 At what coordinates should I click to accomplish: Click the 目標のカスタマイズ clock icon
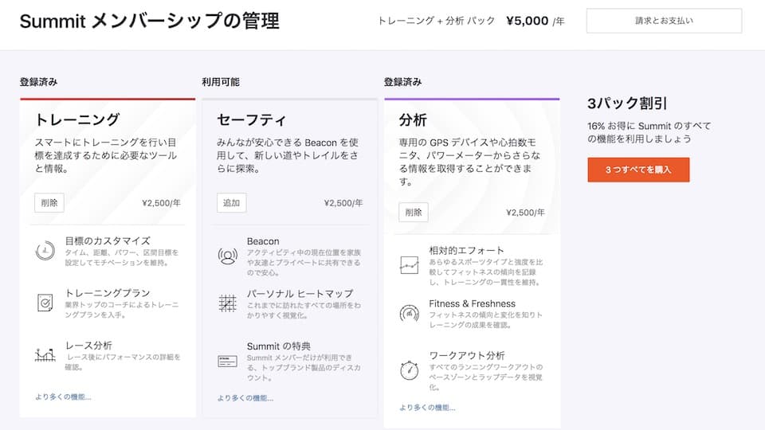click(x=45, y=251)
